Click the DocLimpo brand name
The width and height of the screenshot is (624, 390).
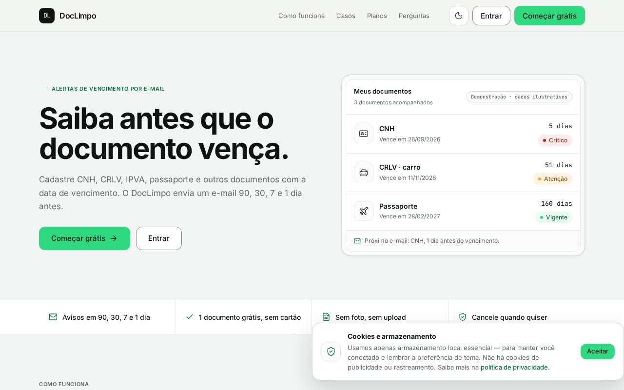pos(78,16)
